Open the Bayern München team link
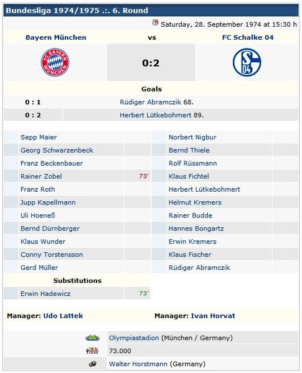 [x=56, y=37]
